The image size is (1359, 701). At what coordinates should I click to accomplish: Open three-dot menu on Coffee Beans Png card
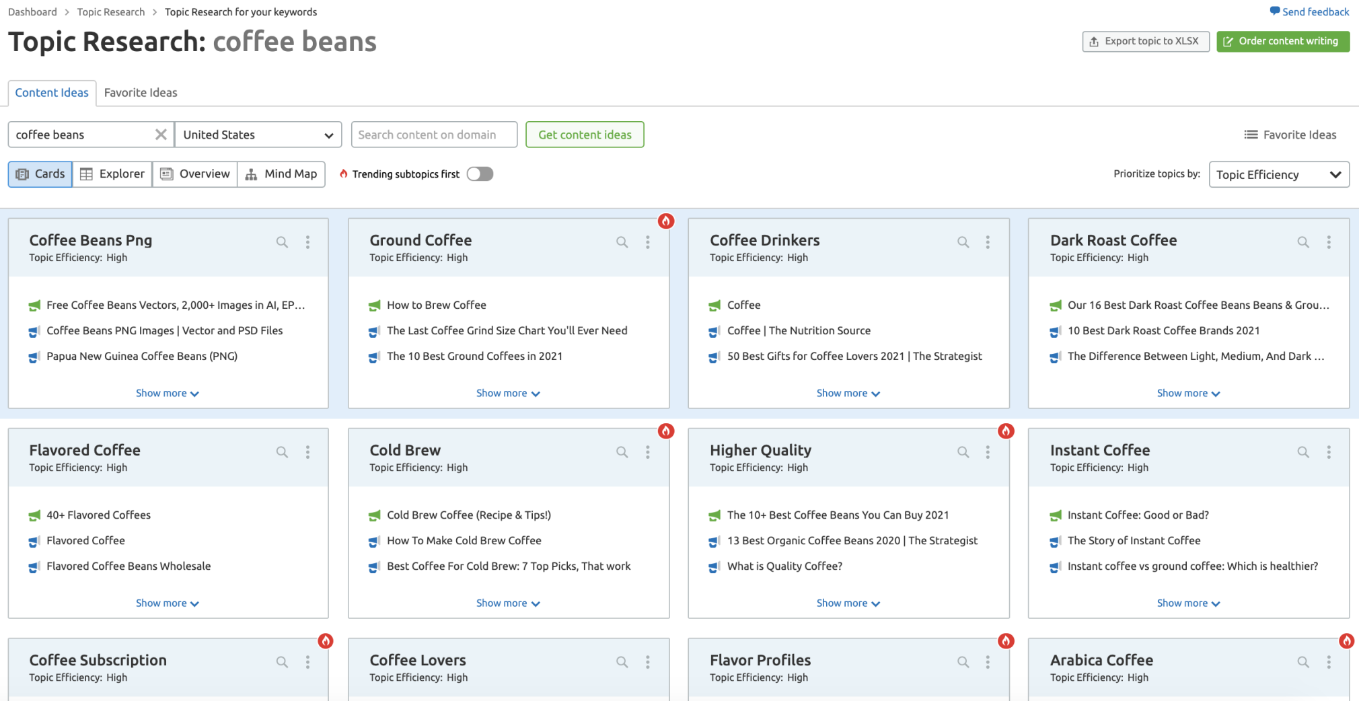[x=307, y=242]
